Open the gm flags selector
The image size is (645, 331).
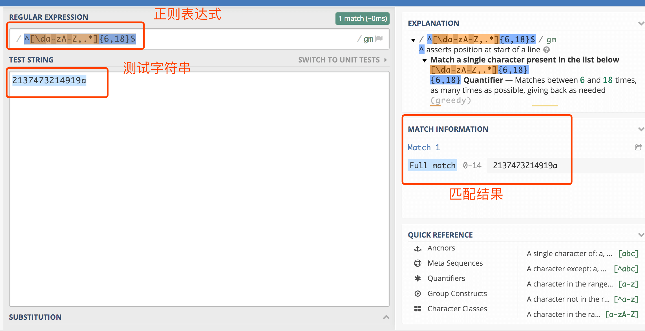368,39
